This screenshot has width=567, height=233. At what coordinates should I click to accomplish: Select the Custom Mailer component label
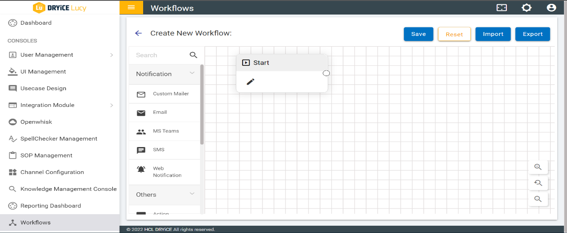click(171, 94)
